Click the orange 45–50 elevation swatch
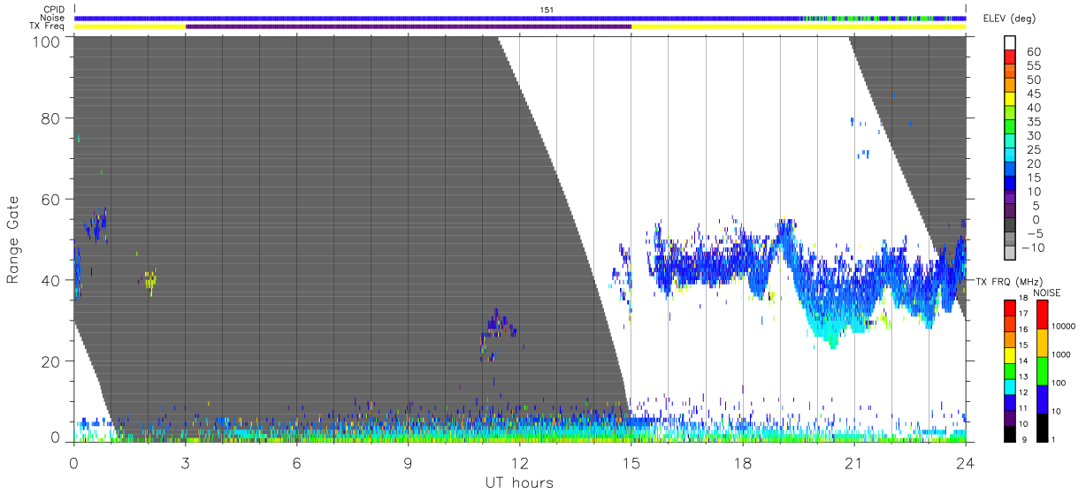 pyautogui.click(x=1011, y=87)
